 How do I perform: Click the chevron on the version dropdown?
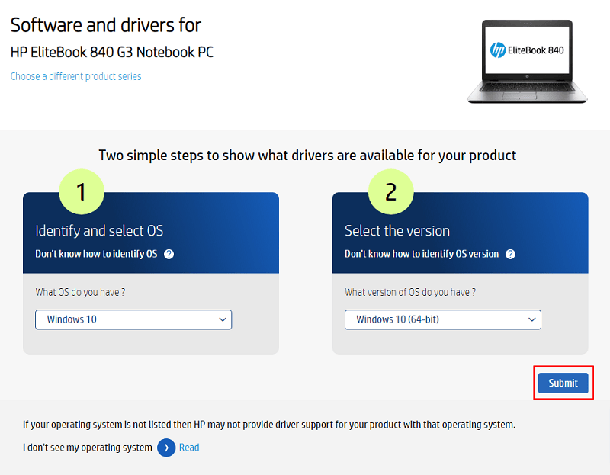pyautogui.click(x=531, y=319)
